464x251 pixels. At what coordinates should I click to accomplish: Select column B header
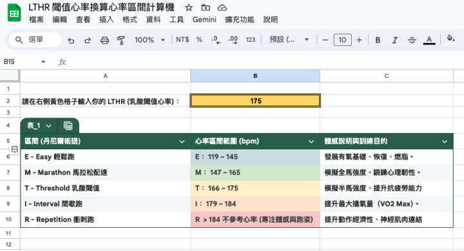tap(255, 76)
